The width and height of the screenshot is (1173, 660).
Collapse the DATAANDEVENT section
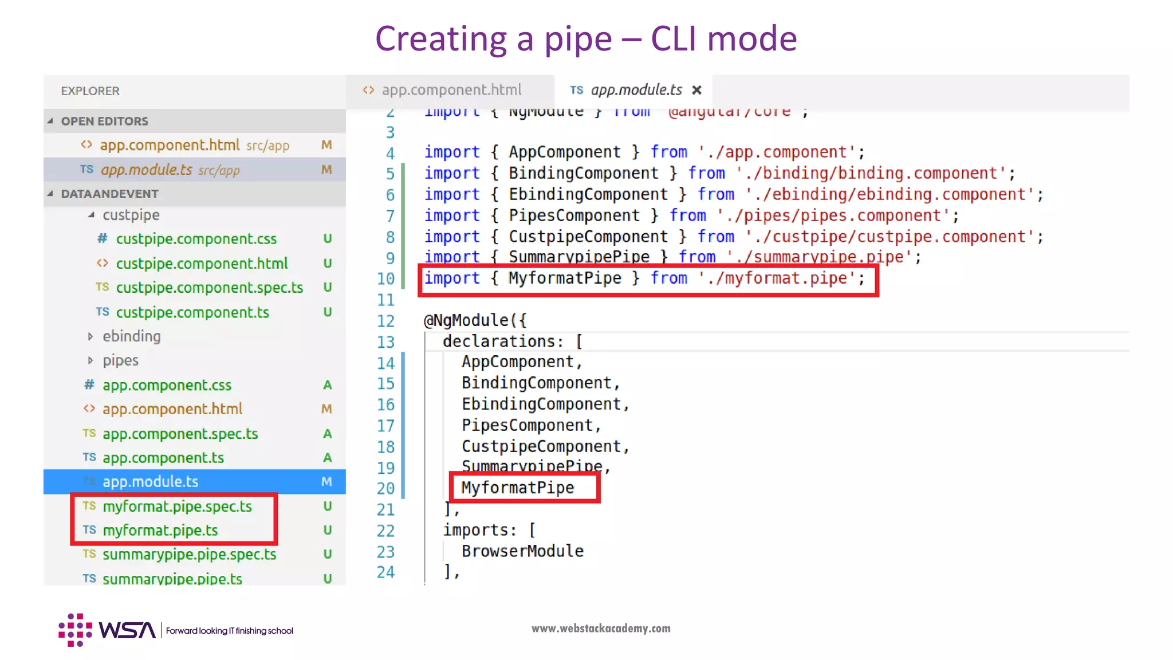50,194
